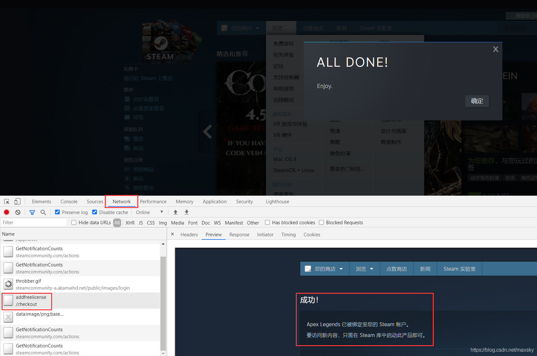Close the request details pane
Image resolution: width=537 pixels, height=356 pixels.
[173, 234]
